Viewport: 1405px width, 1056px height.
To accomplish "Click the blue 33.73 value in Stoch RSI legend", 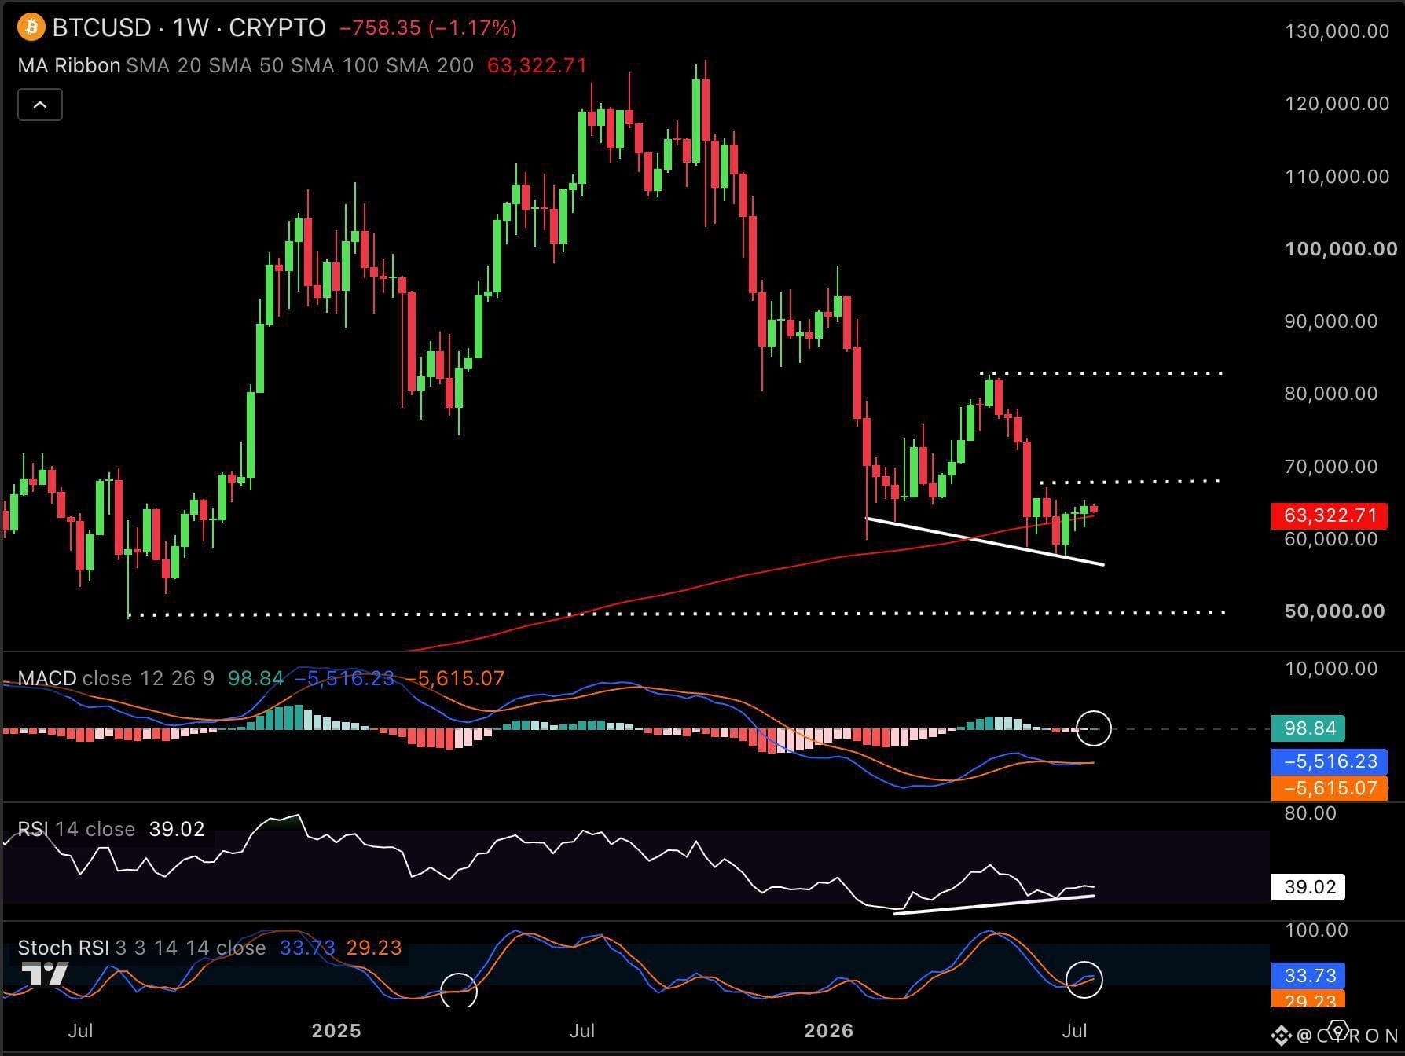I will (307, 948).
